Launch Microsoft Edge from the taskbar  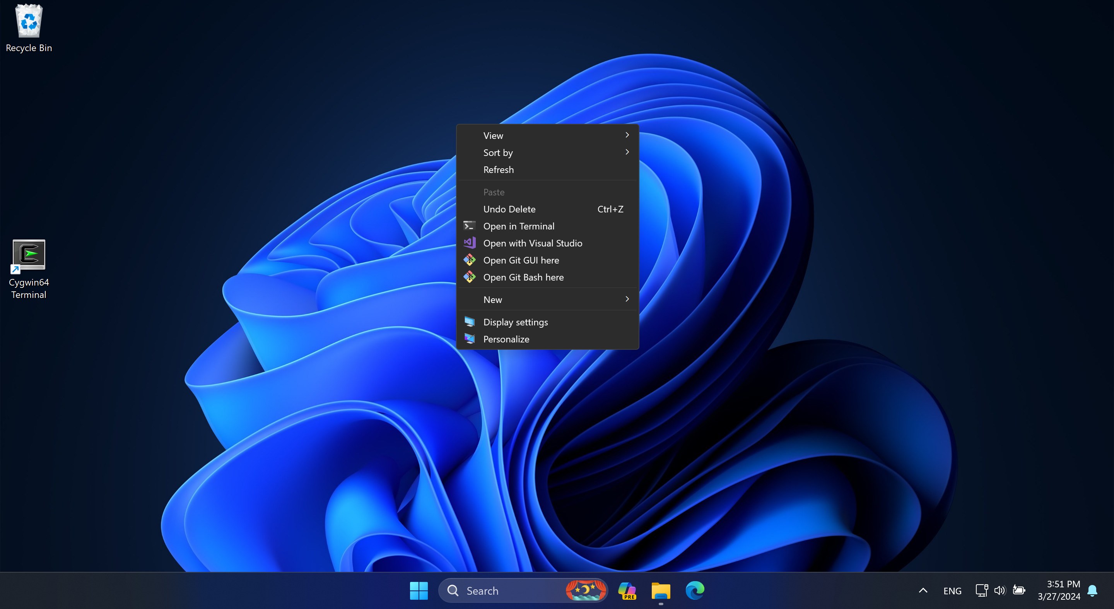coord(695,590)
